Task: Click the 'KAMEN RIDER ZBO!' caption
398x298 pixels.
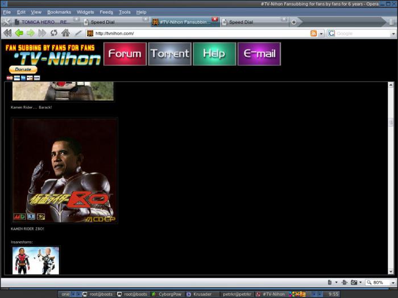Action: (27, 229)
